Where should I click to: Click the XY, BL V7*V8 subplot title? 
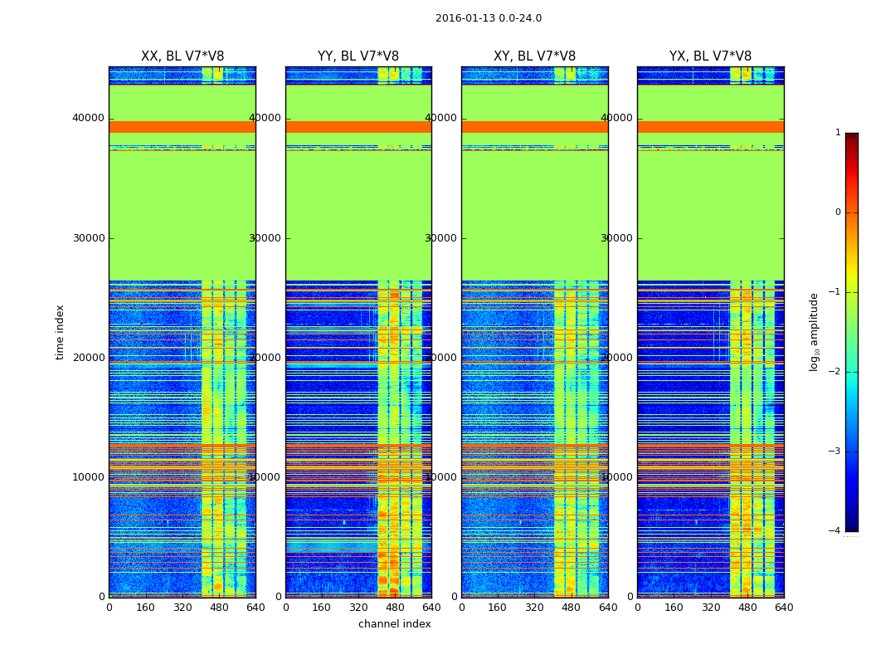coord(534,56)
